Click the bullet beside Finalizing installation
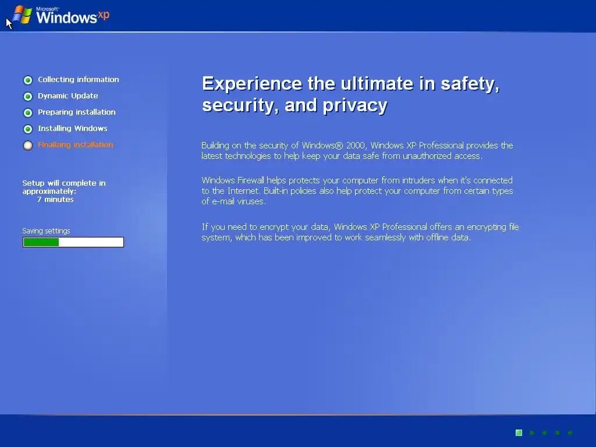Image resolution: width=596 pixels, height=447 pixels. pyautogui.click(x=28, y=146)
